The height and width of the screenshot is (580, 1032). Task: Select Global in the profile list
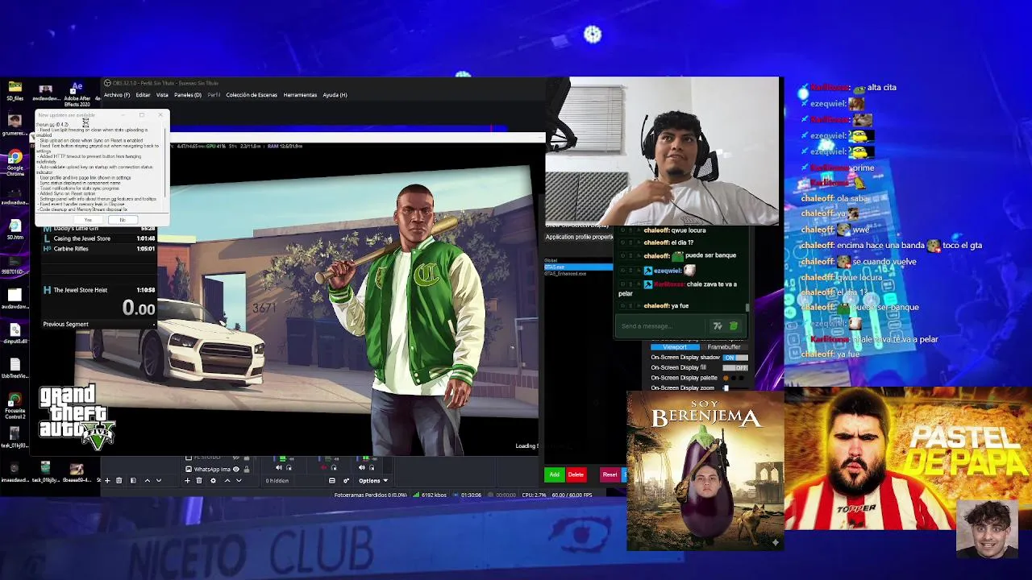point(578,261)
